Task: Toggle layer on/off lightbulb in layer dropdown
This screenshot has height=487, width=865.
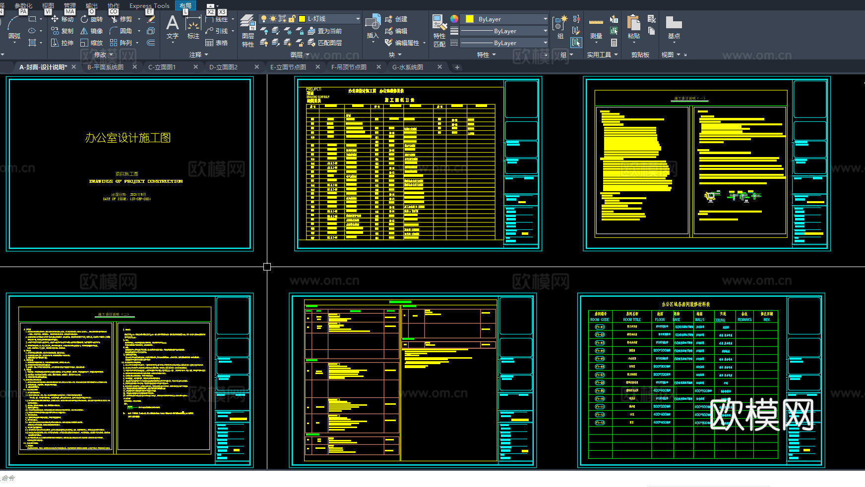Action: [264, 19]
